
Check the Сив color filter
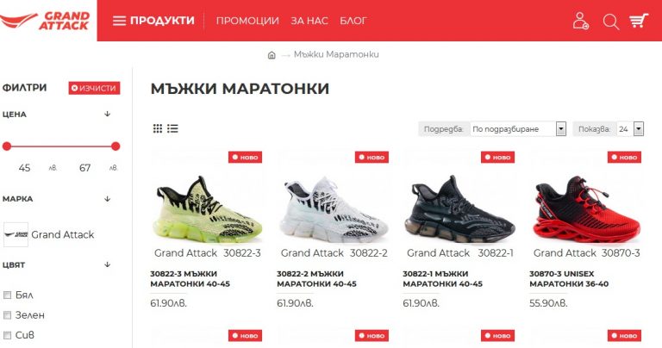7,335
